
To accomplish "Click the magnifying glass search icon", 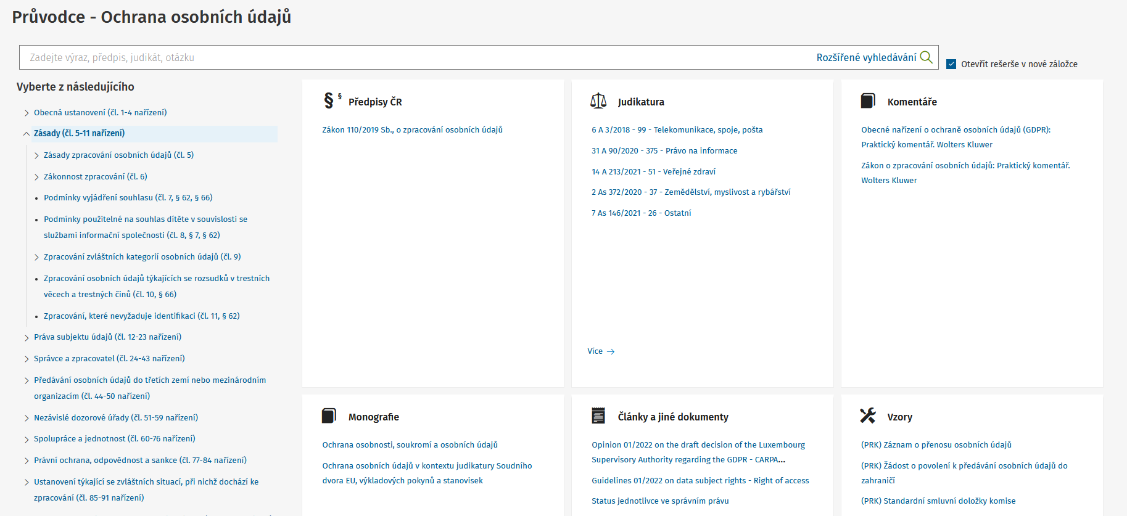I will click(x=926, y=57).
